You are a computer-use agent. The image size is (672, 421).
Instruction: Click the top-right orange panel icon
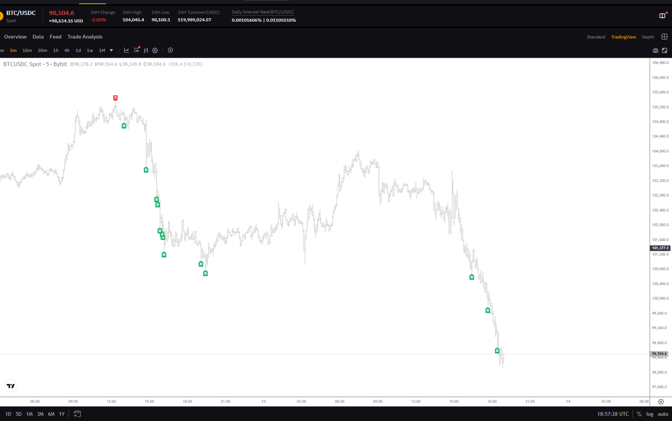(x=662, y=16)
